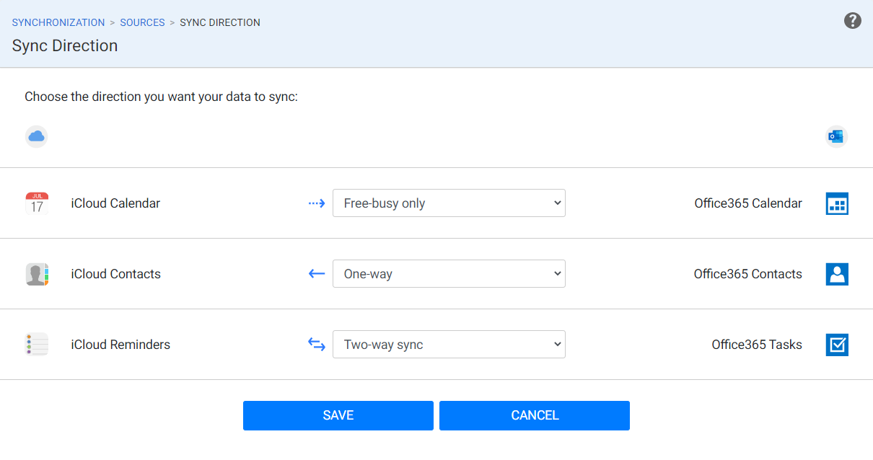Open the One-way contacts dropdown

pos(449,274)
